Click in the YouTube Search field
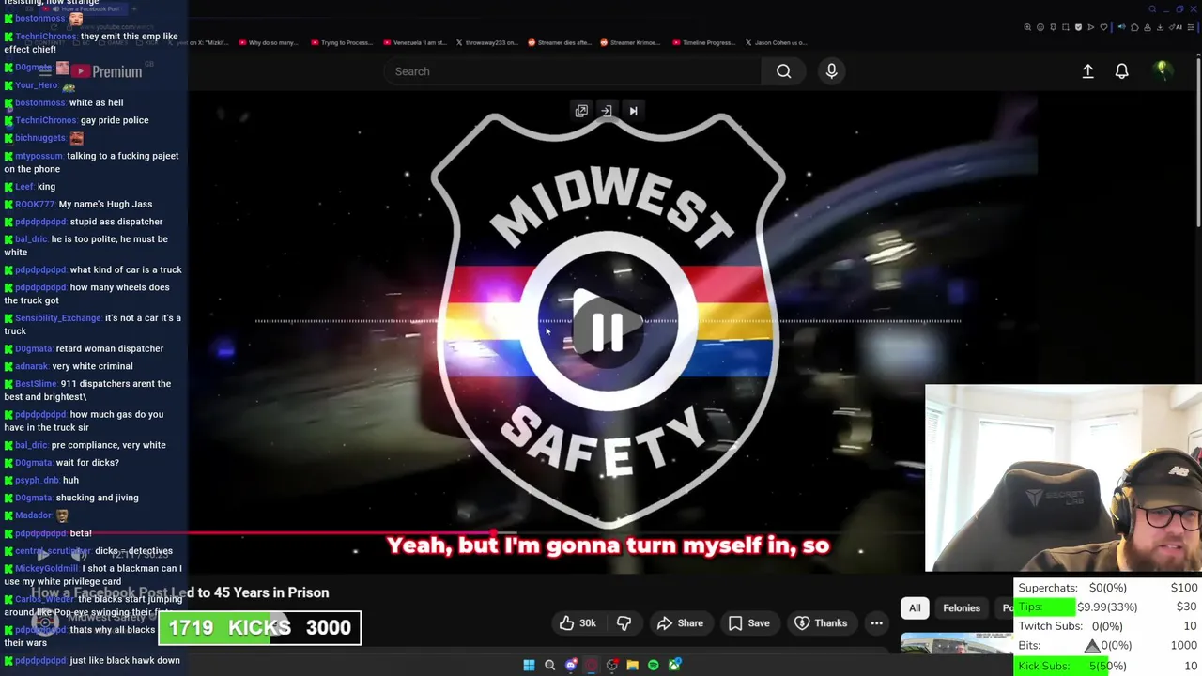 click(573, 71)
